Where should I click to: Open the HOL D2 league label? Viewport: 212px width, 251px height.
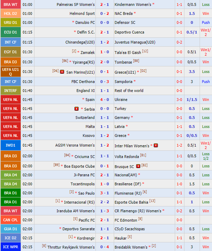pyautogui.click(x=11, y=13)
